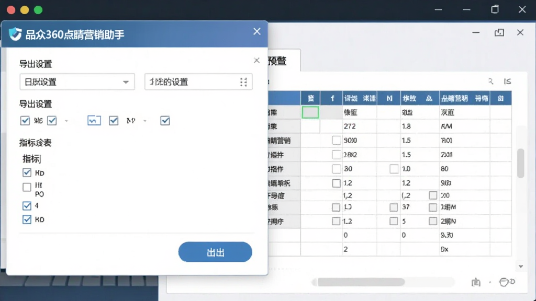Click the chart icon box in the export row
The width and height of the screenshot is (536, 301).
pos(94,121)
